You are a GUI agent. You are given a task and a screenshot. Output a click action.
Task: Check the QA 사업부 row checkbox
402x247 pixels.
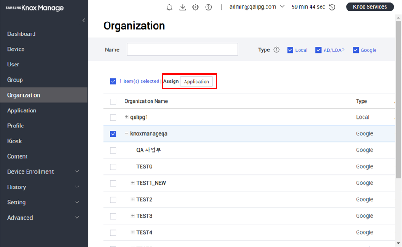click(x=113, y=150)
